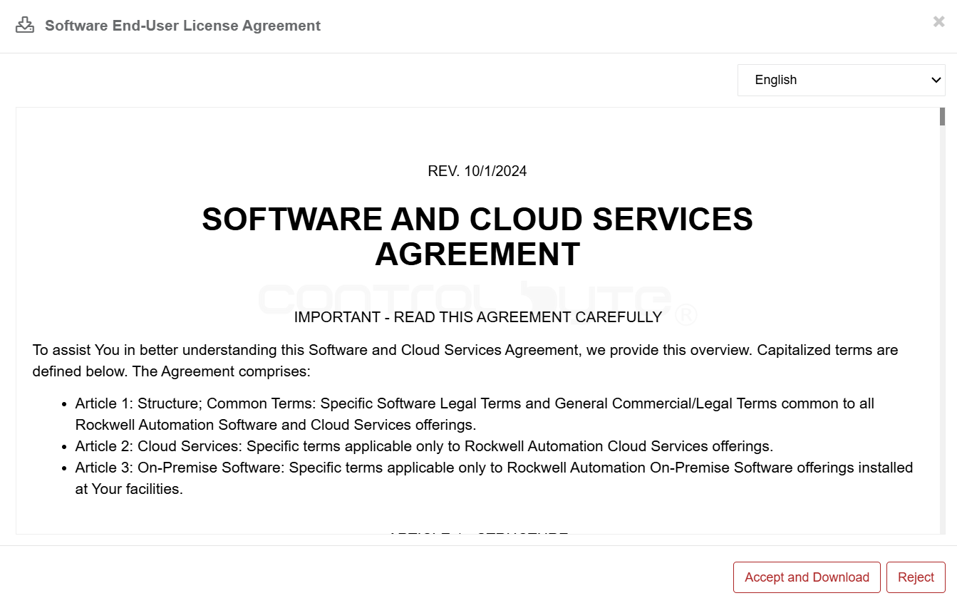Click Accept and Download button
This screenshot has width=957, height=608.
(x=807, y=577)
